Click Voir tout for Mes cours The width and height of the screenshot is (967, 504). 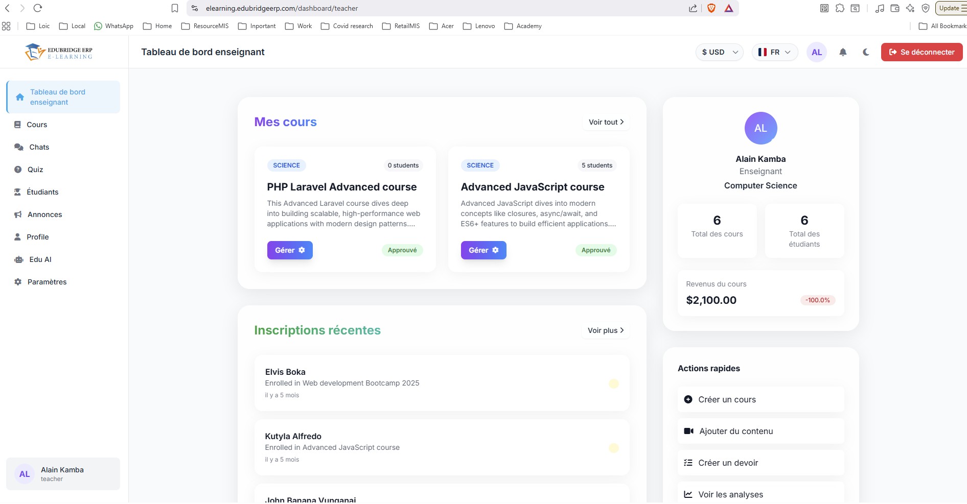point(606,122)
